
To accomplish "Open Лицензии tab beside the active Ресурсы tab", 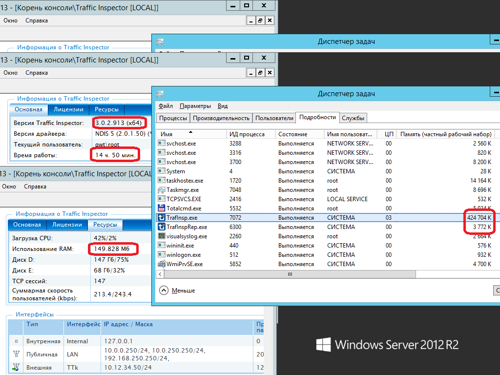I will click(67, 225).
